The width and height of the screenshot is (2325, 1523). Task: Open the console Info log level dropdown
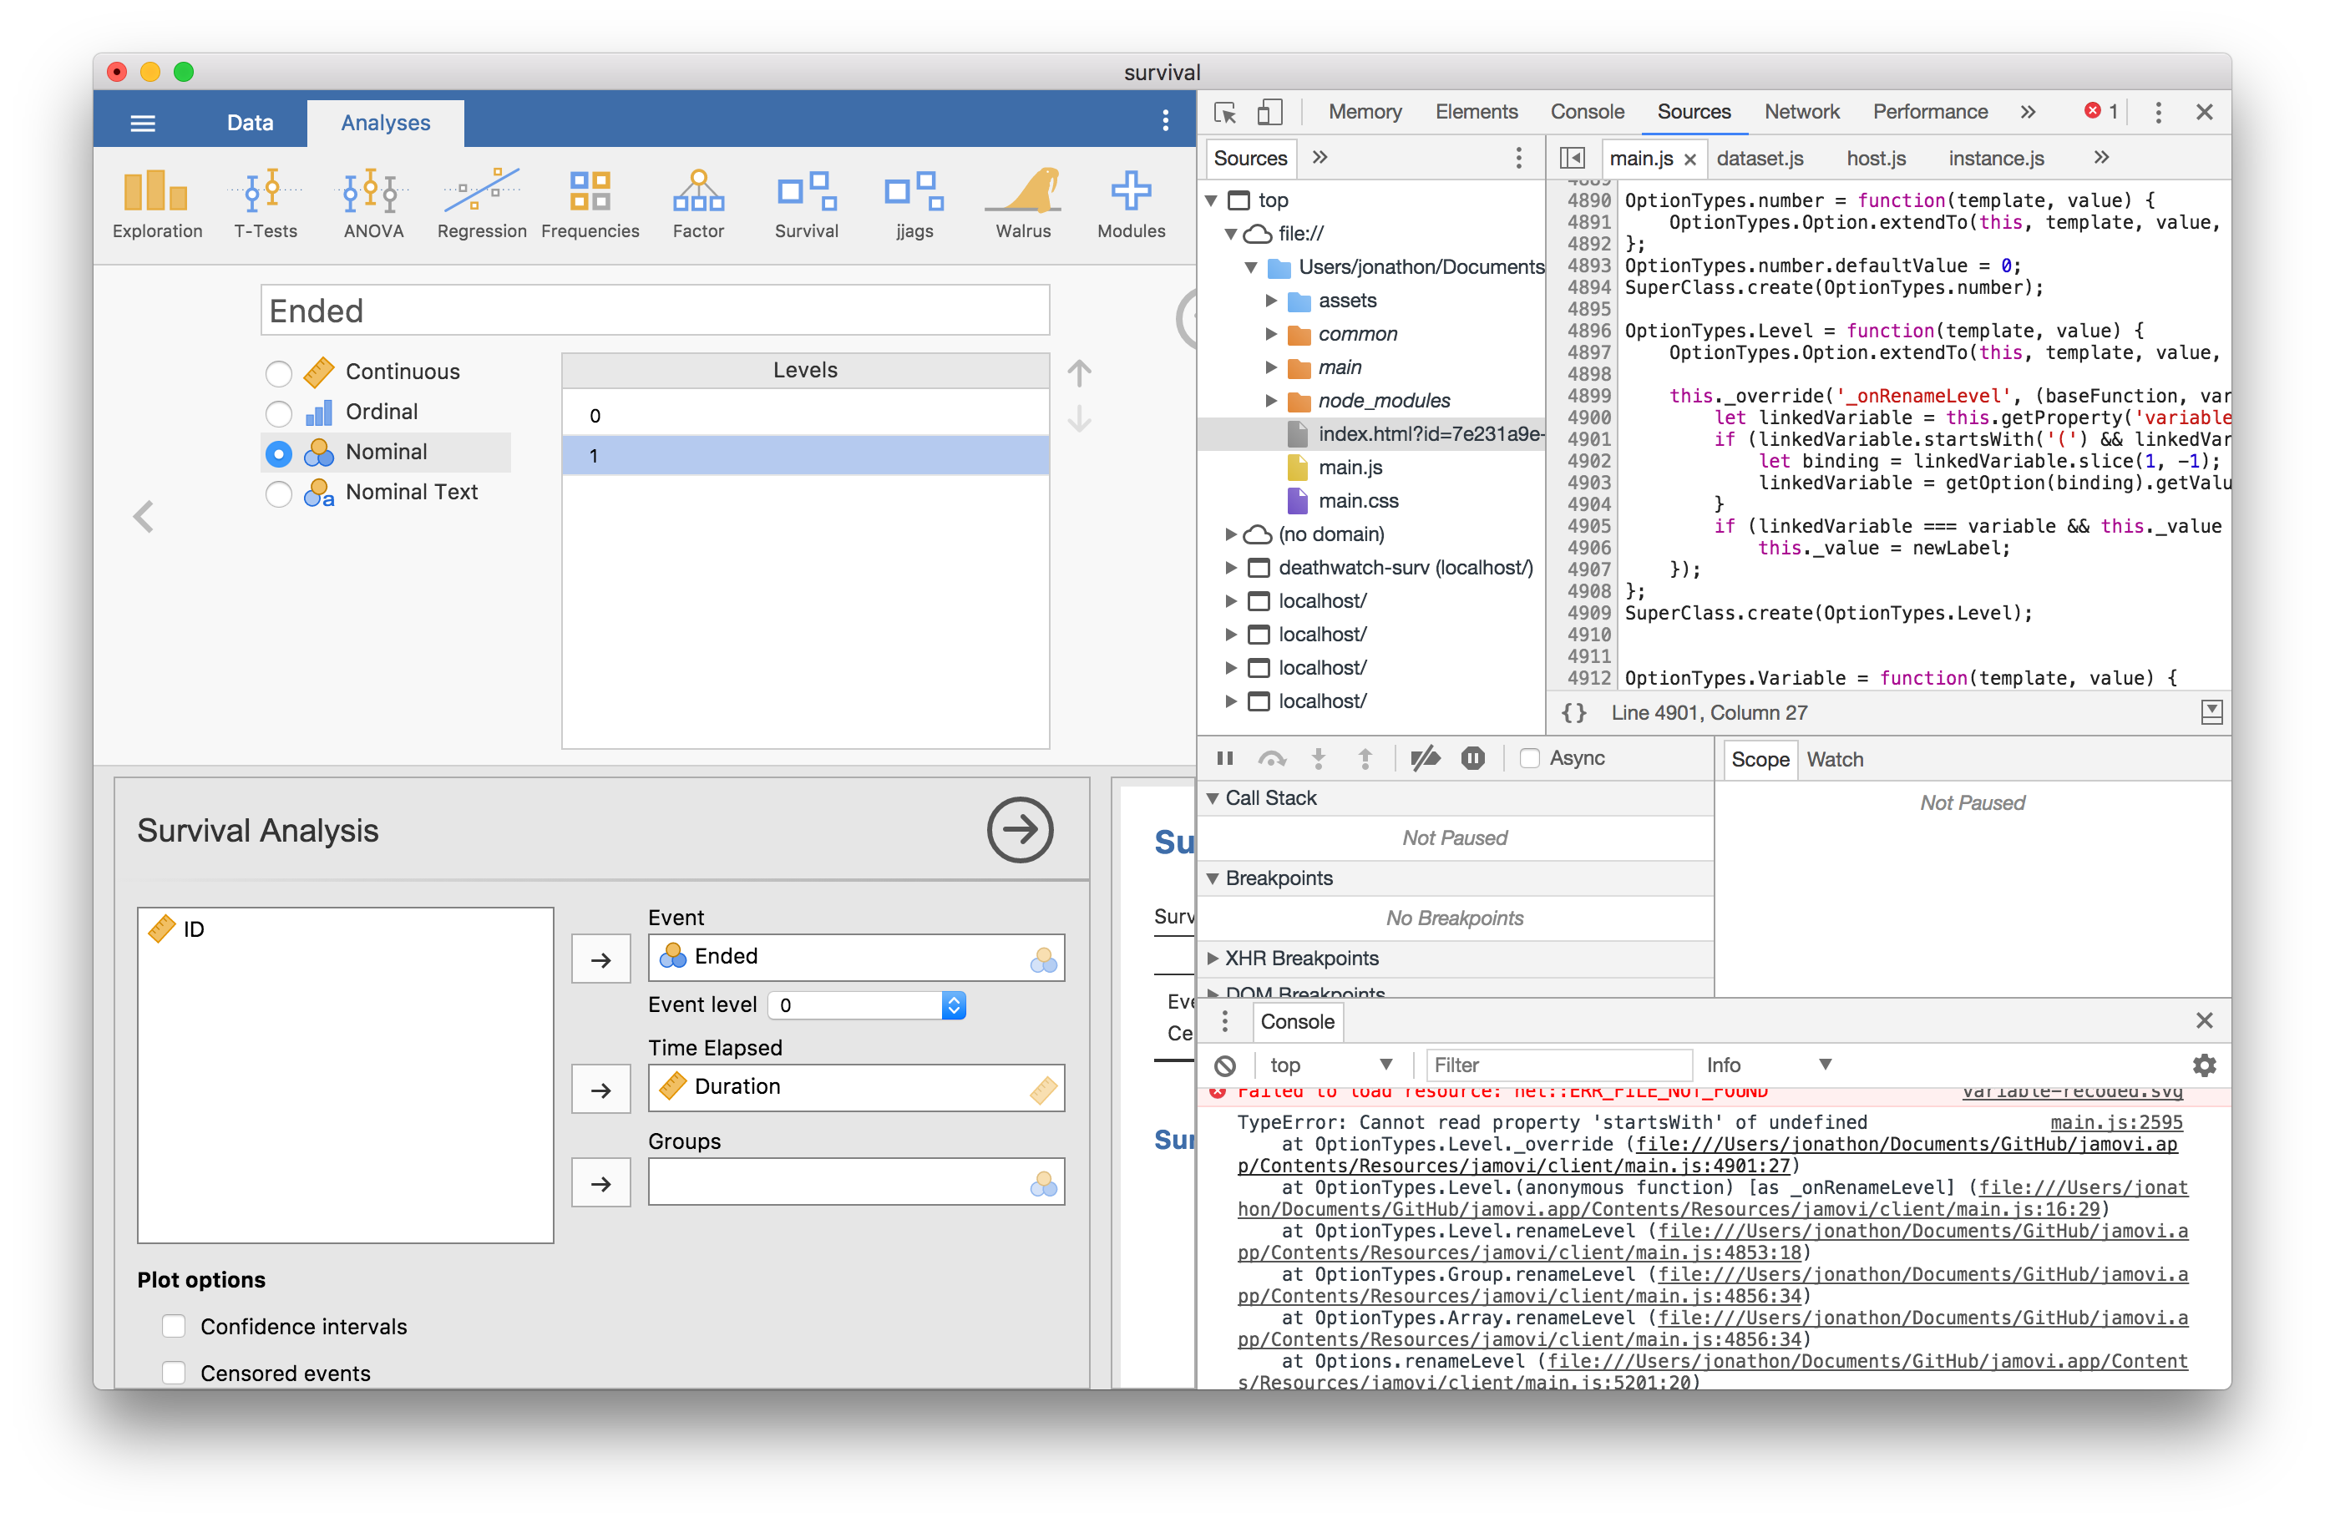tap(1768, 1065)
